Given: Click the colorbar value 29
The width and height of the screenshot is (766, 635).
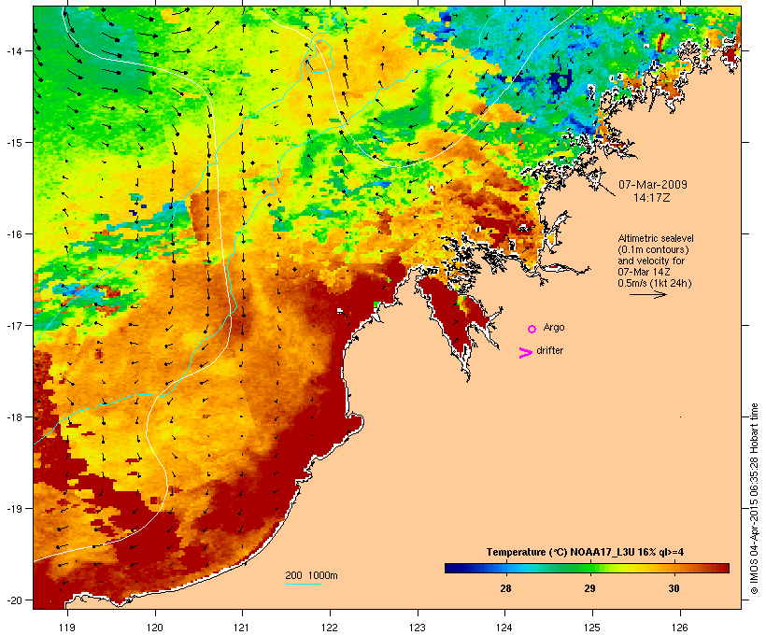Looking at the screenshot, I should coord(589,588).
